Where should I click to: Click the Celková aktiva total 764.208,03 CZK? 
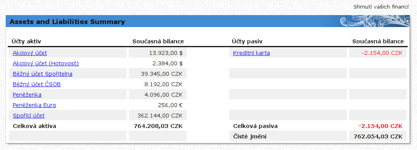click(158, 126)
